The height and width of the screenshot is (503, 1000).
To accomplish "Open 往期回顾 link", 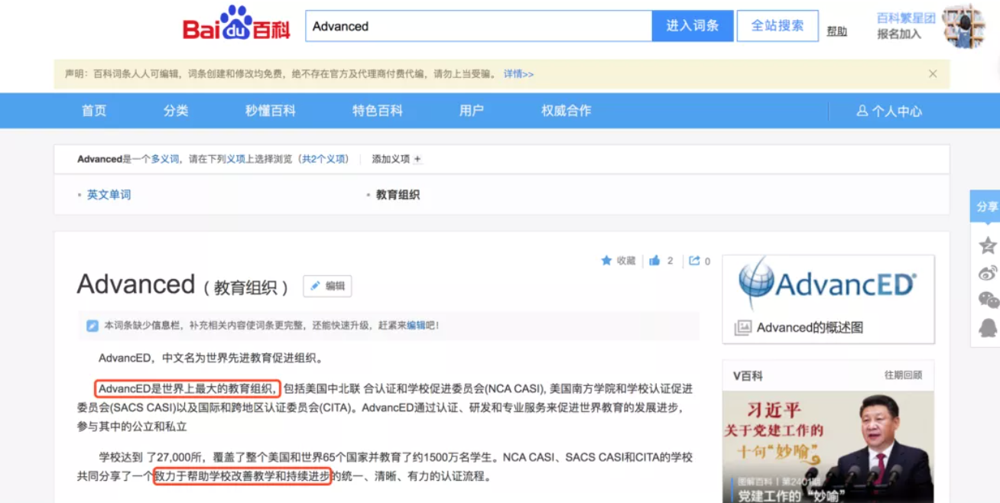I will 903,375.
